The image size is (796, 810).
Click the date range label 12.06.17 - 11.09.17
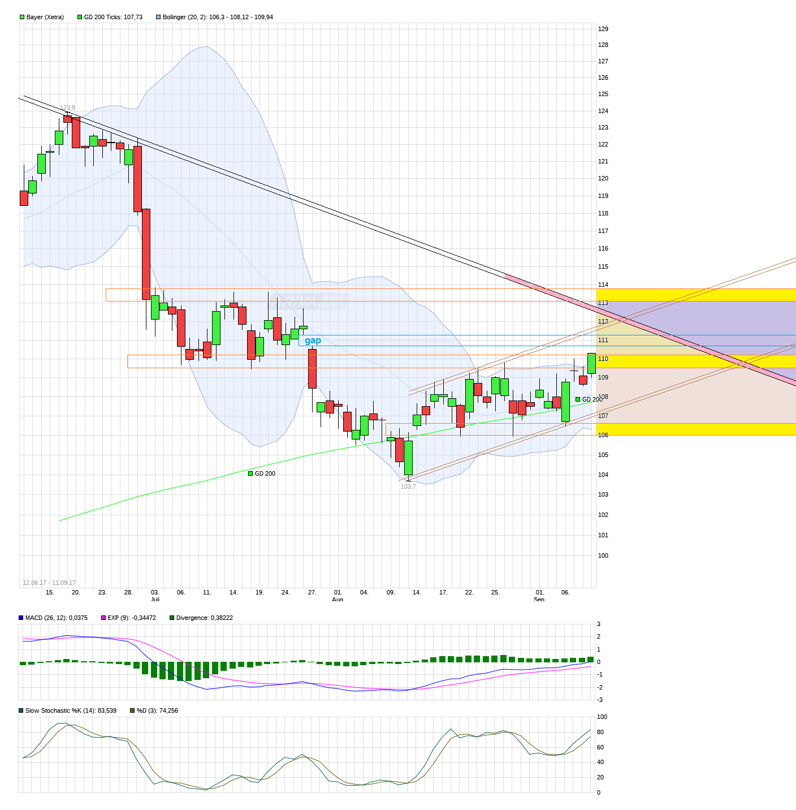tap(50, 581)
